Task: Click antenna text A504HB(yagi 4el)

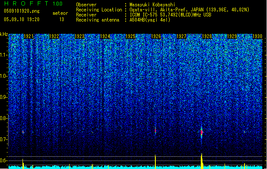Action: click(x=150, y=20)
